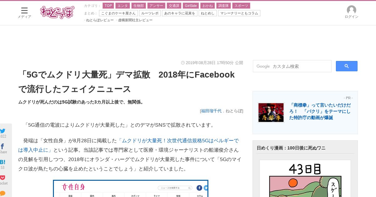Click the ねとらぼ site logo
Image resolution: width=376 pixels, height=197 pixels.
click(57, 12)
